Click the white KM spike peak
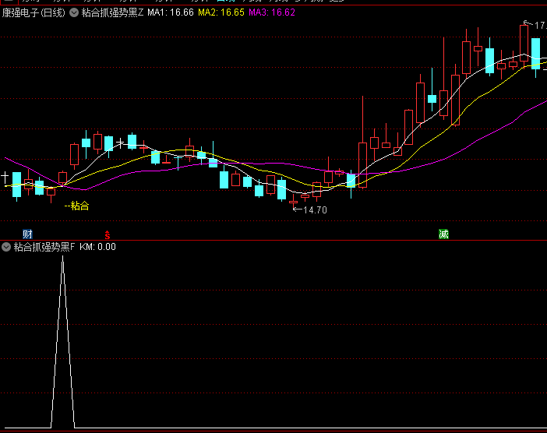547x433 pixels. click(x=62, y=259)
